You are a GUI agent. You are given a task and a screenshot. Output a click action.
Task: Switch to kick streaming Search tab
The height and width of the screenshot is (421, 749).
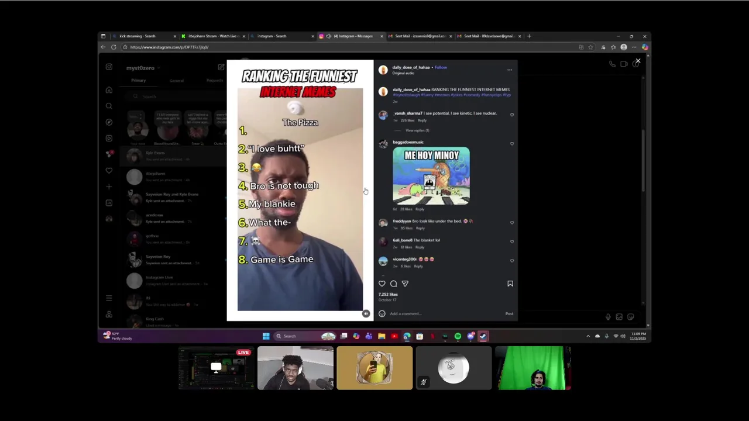[143, 36]
